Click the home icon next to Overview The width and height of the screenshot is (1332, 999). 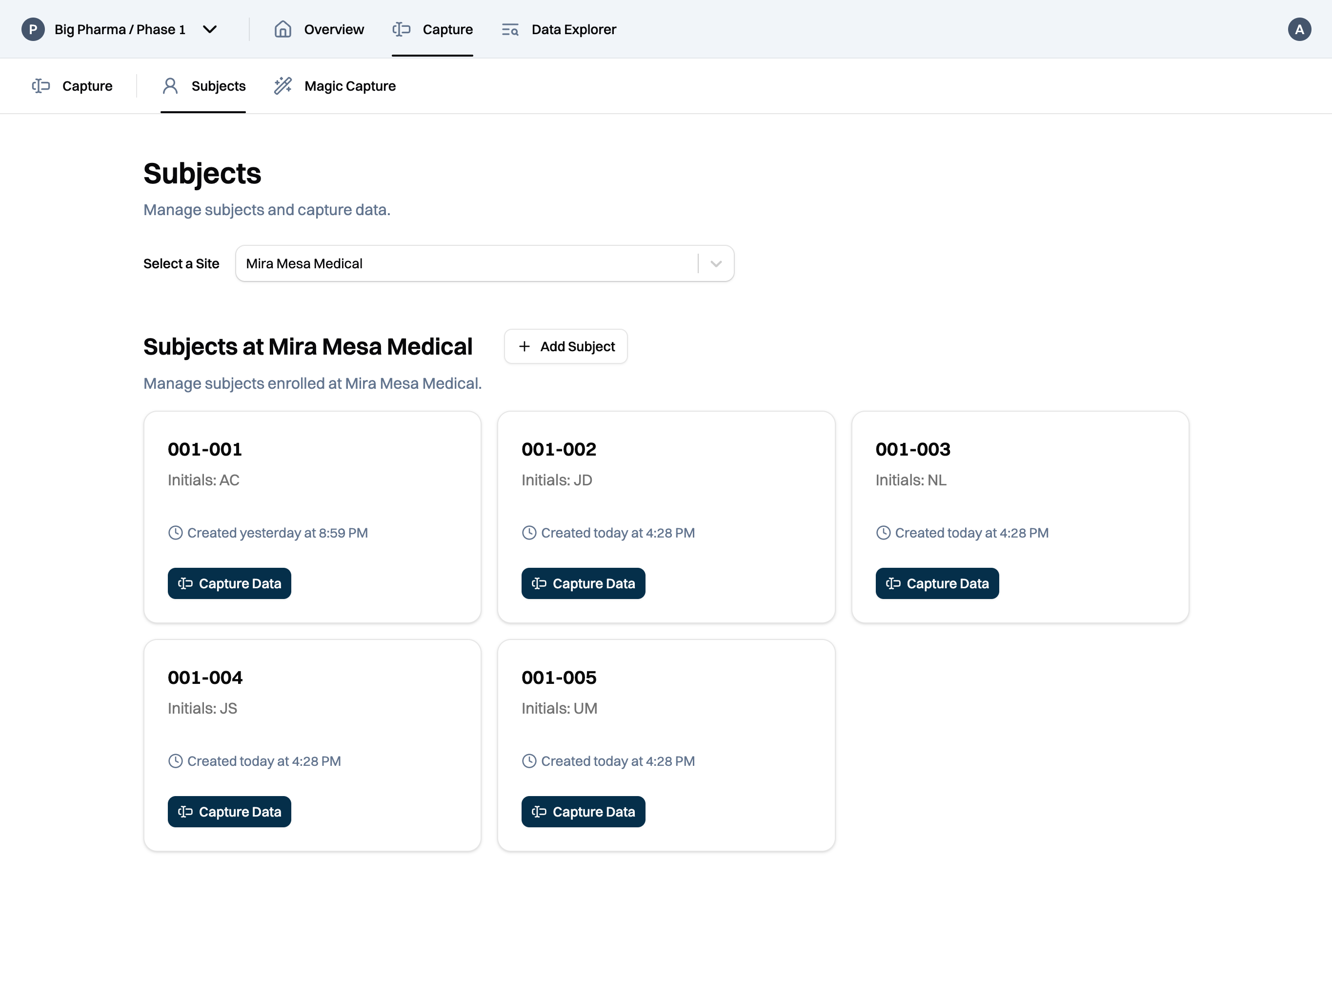click(283, 29)
